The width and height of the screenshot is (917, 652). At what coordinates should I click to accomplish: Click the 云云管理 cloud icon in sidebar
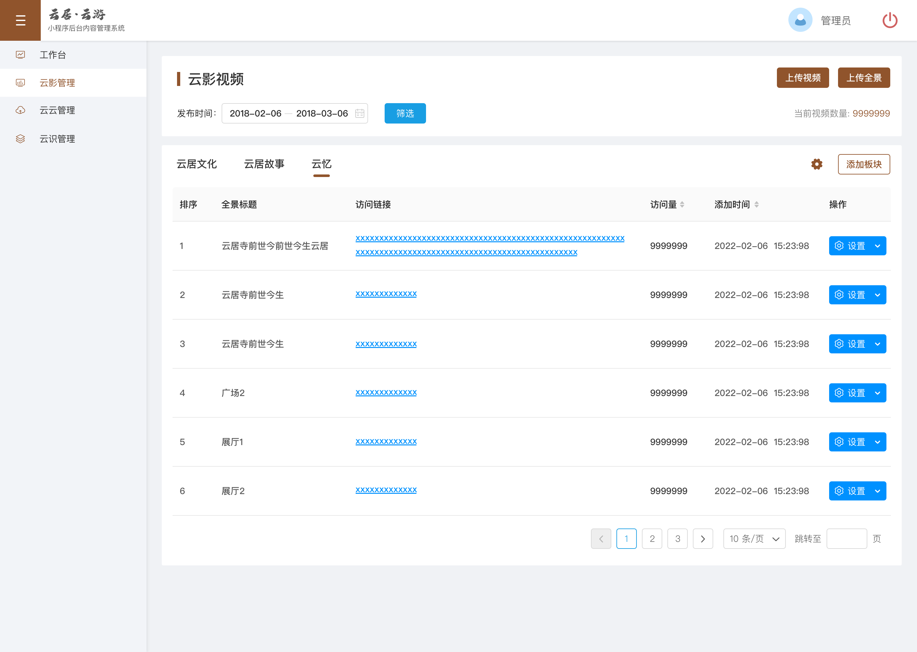click(20, 110)
